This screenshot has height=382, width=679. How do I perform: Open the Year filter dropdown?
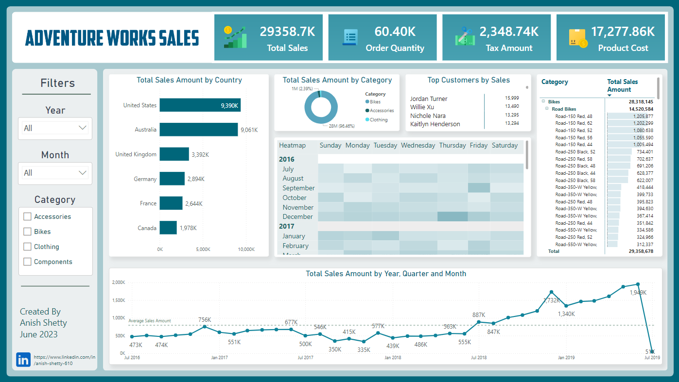[55, 128]
